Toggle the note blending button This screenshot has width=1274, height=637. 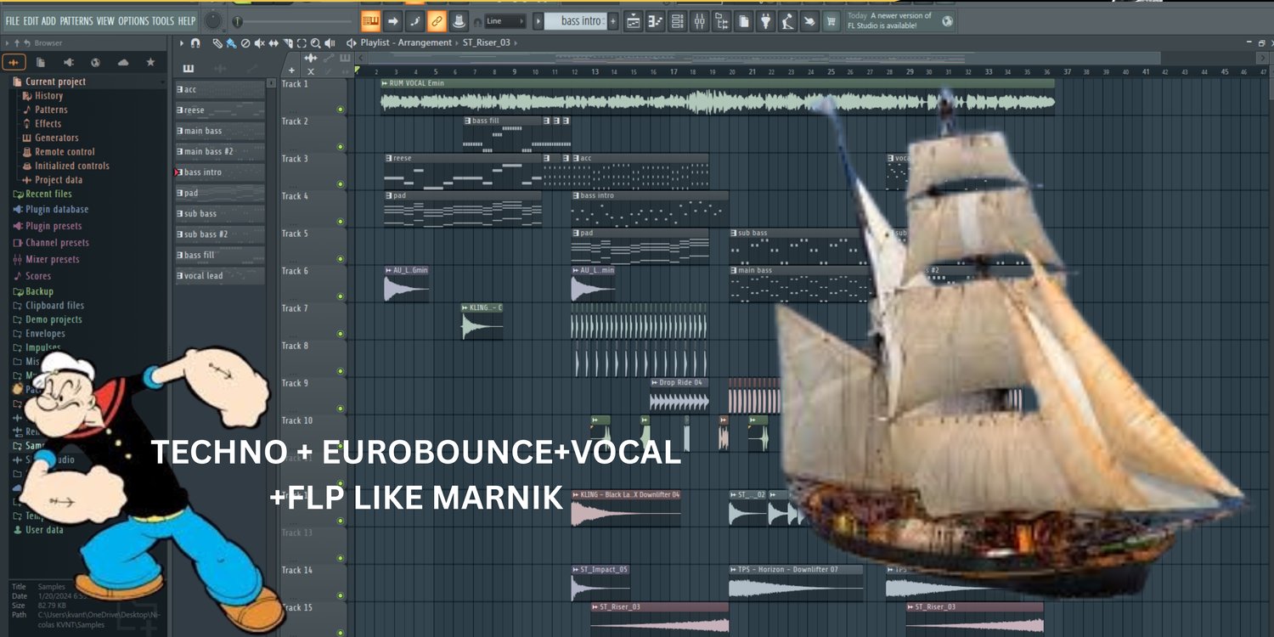(414, 21)
